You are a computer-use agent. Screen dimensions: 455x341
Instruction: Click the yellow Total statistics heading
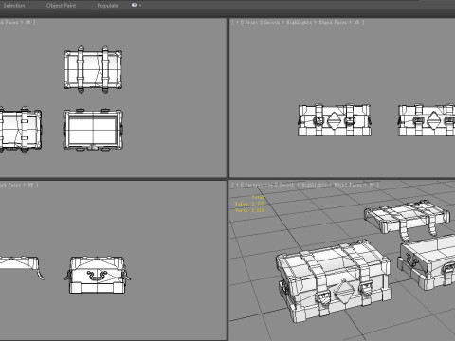(258, 197)
